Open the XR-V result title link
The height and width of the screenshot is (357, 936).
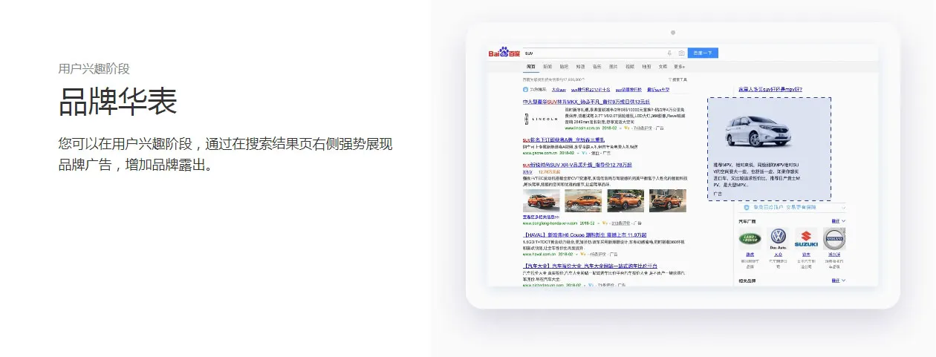(x=577, y=165)
